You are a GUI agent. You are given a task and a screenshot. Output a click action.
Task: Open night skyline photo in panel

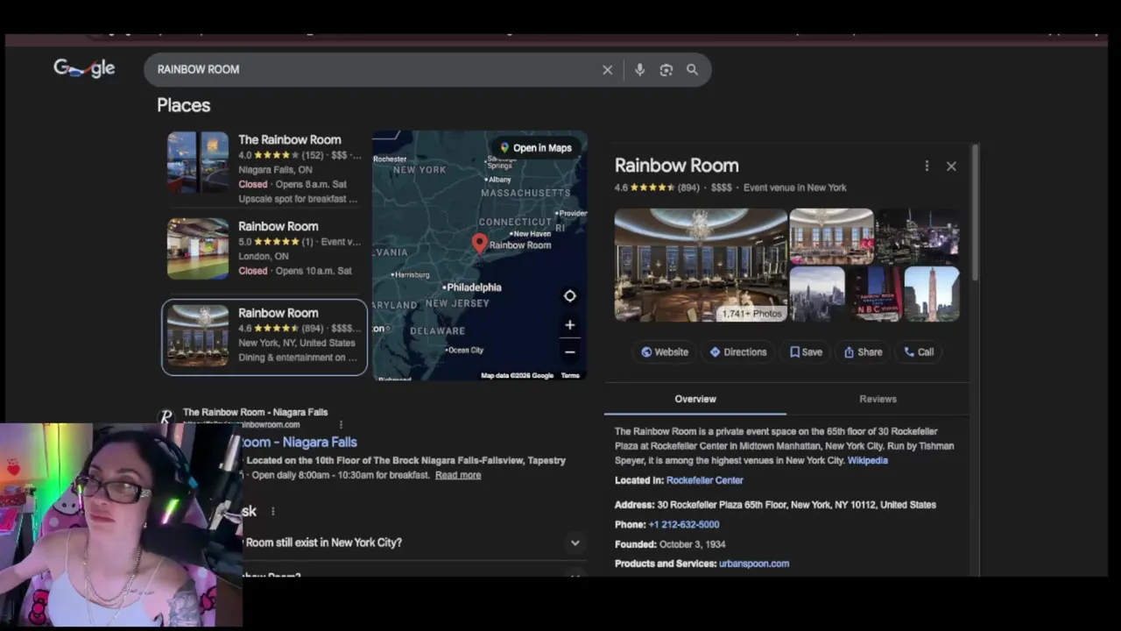918,236
